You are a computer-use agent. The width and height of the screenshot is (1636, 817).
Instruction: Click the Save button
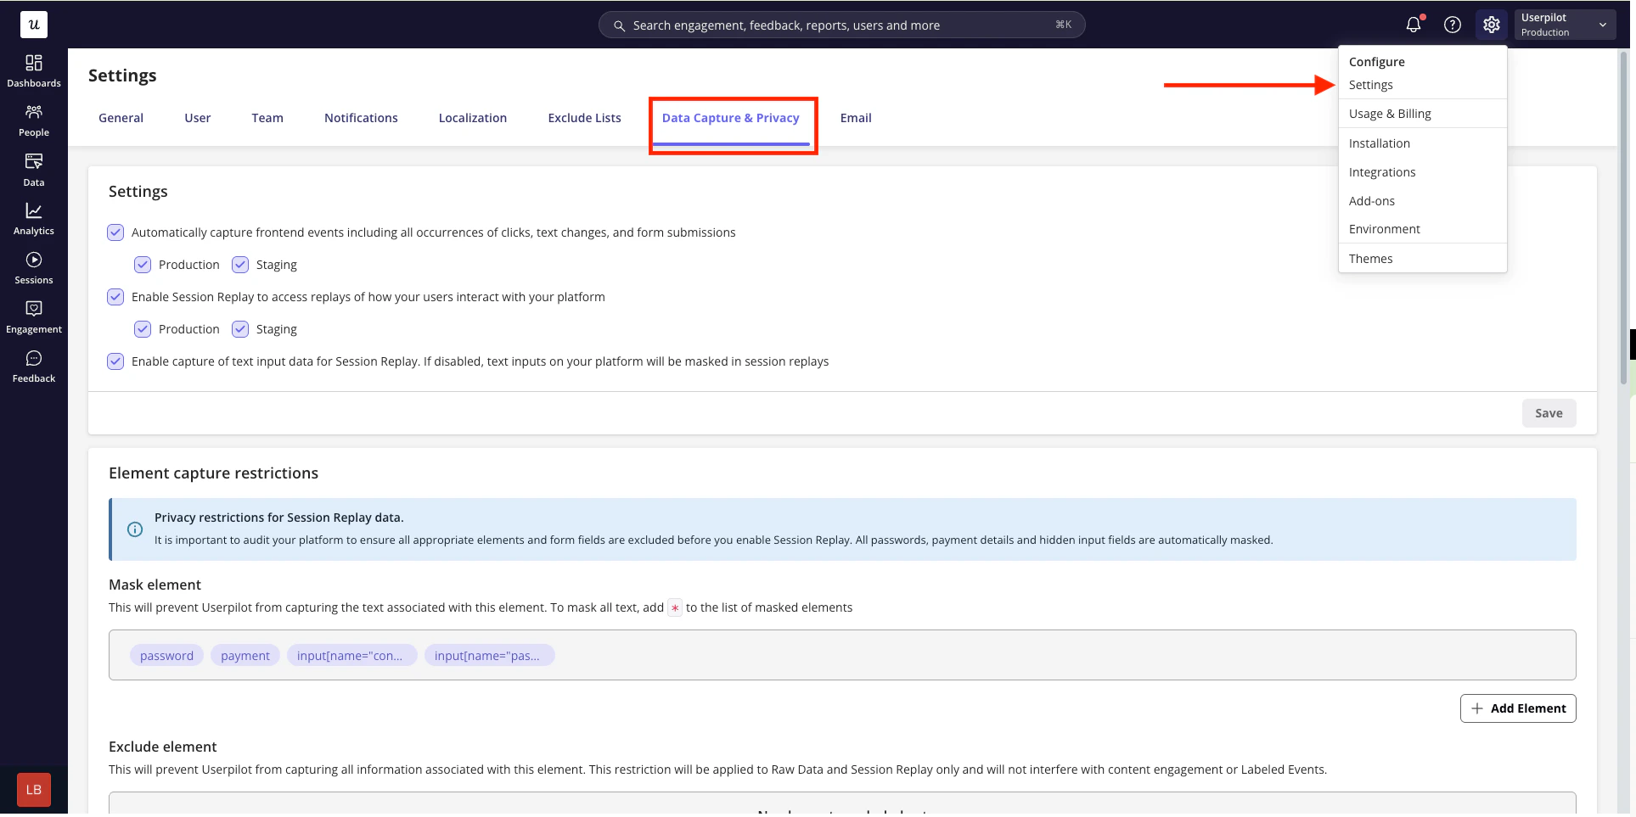tap(1549, 413)
